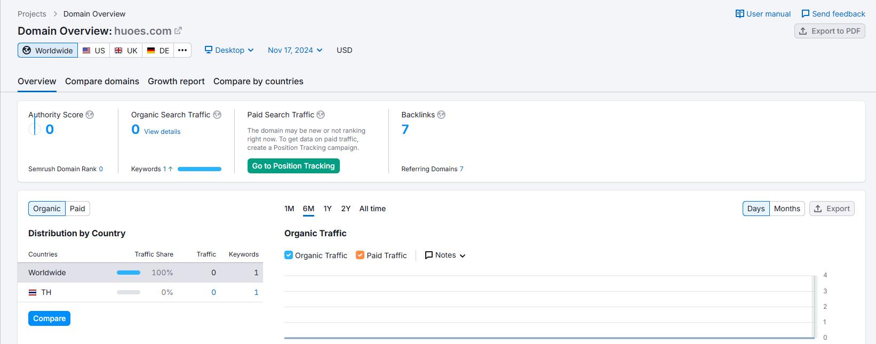Open the Overview tab
The height and width of the screenshot is (344, 876).
coord(37,81)
